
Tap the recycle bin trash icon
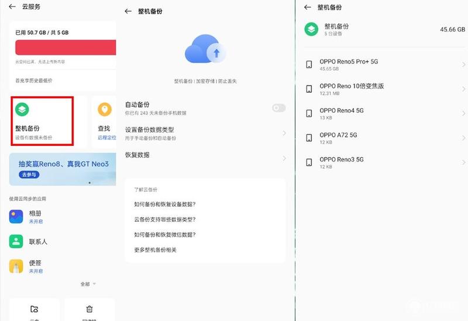click(90, 309)
